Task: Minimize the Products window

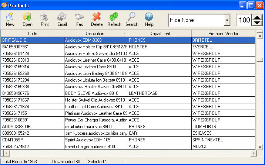Action: click(242, 6)
